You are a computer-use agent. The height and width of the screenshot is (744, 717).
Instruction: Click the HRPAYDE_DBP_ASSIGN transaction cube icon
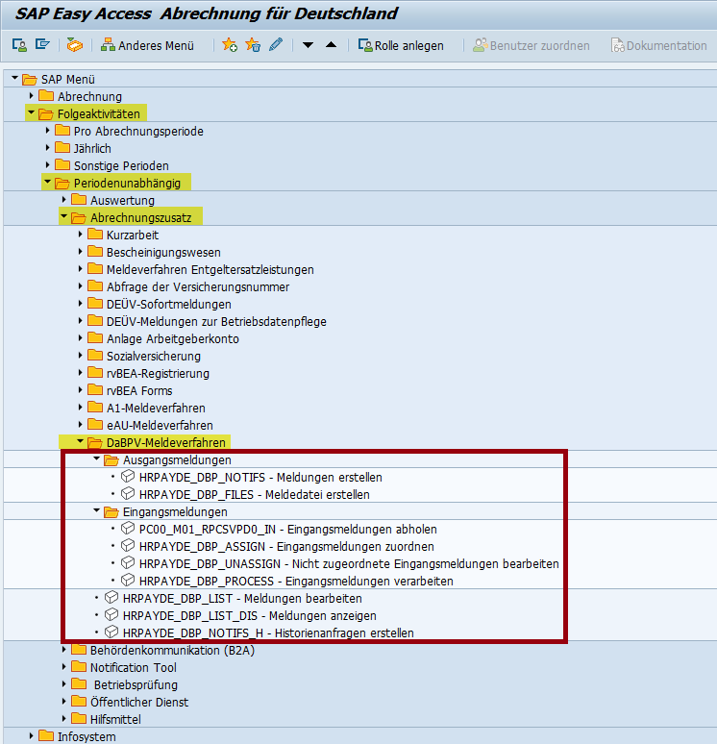[x=128, y=545]
